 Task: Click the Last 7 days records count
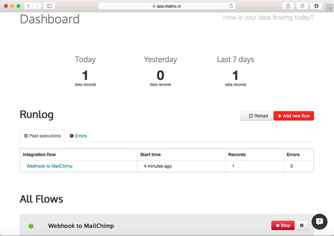235,75
